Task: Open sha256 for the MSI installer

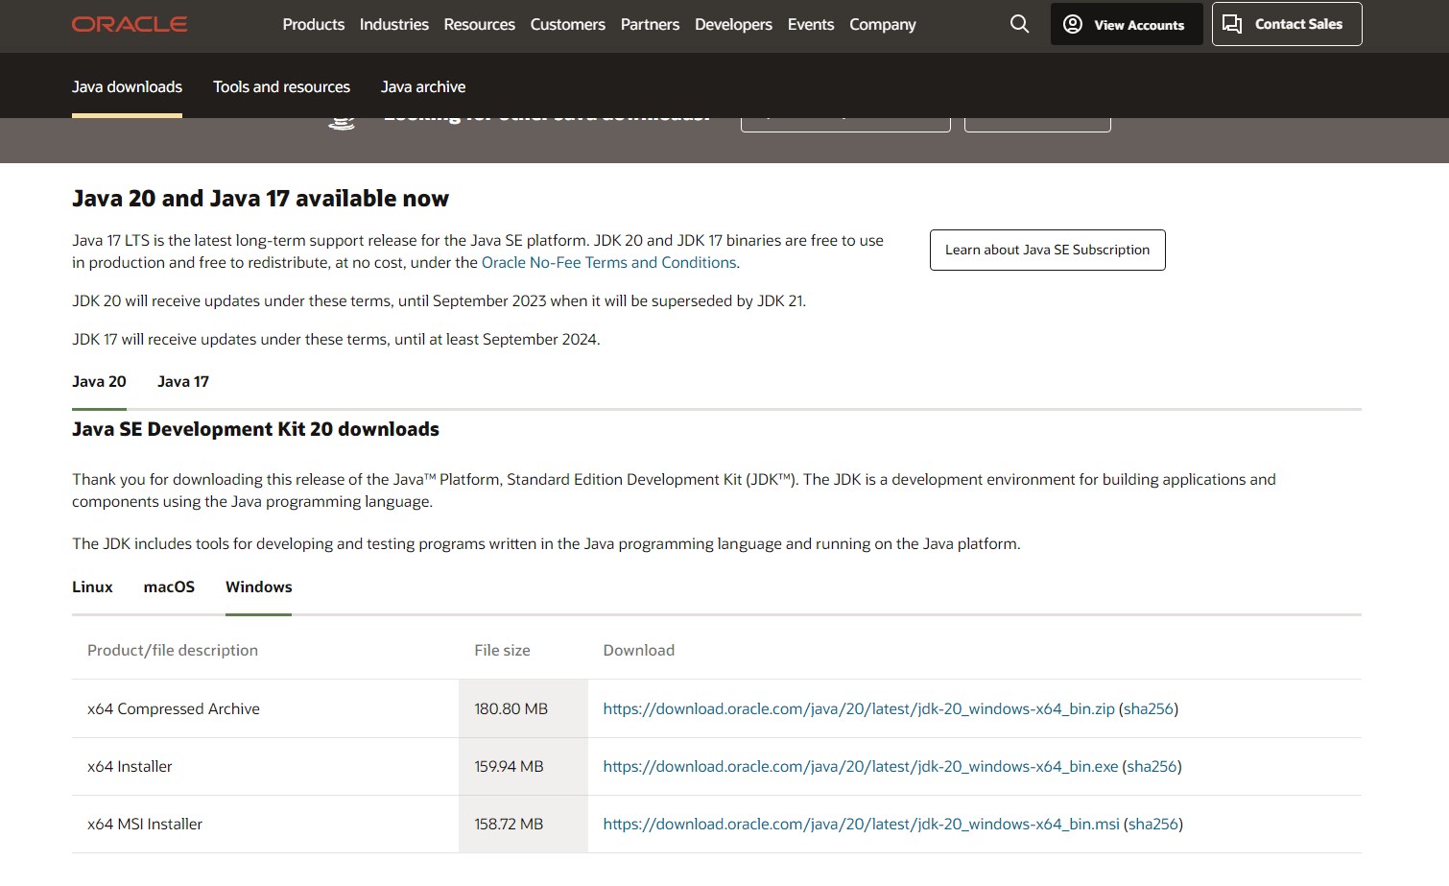Action: pyautogui.click(x=1153, y=824)
